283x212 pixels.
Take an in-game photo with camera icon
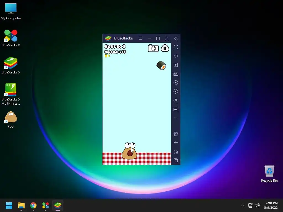pyautogui.click(x=153, y=48)
